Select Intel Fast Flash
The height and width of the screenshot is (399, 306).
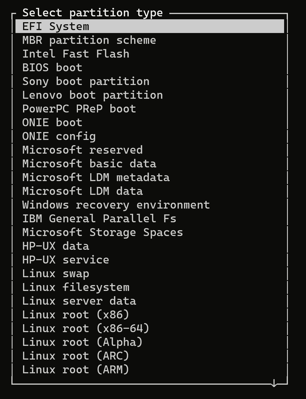point(76,54)
